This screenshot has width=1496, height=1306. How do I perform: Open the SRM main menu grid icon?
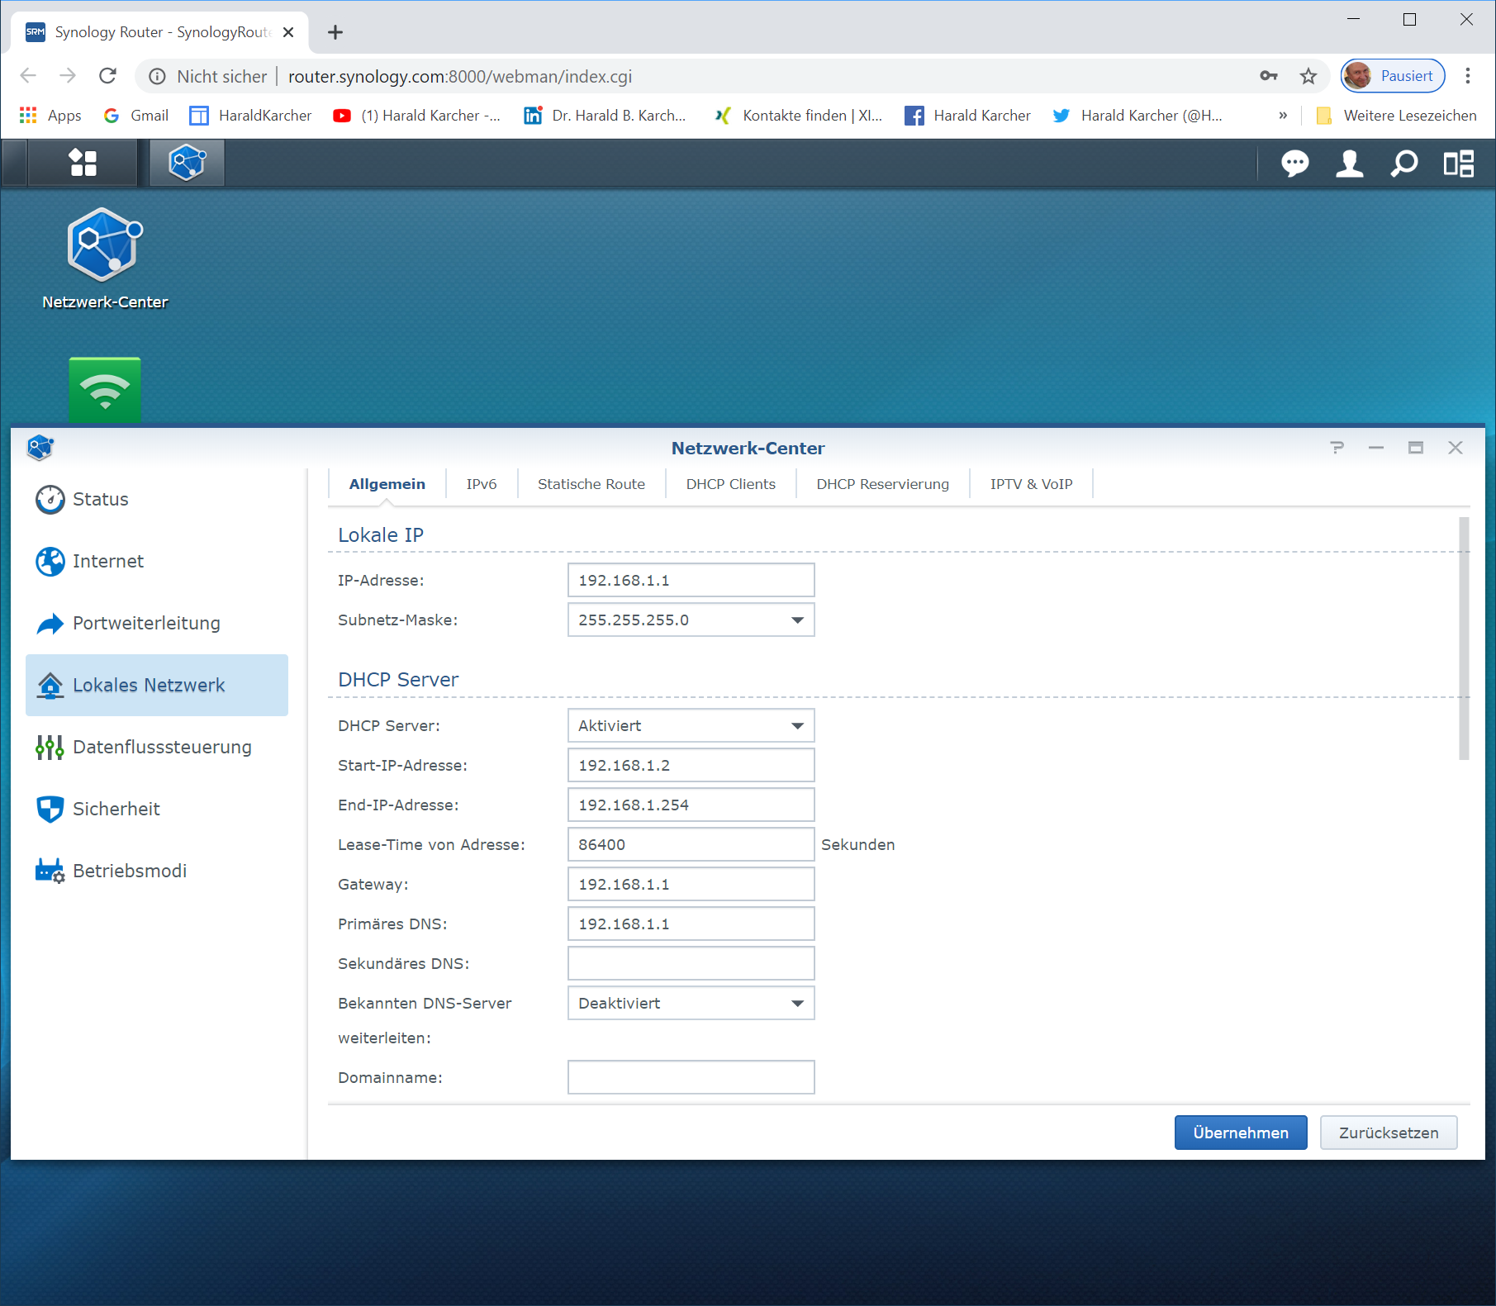click(83, 163)
